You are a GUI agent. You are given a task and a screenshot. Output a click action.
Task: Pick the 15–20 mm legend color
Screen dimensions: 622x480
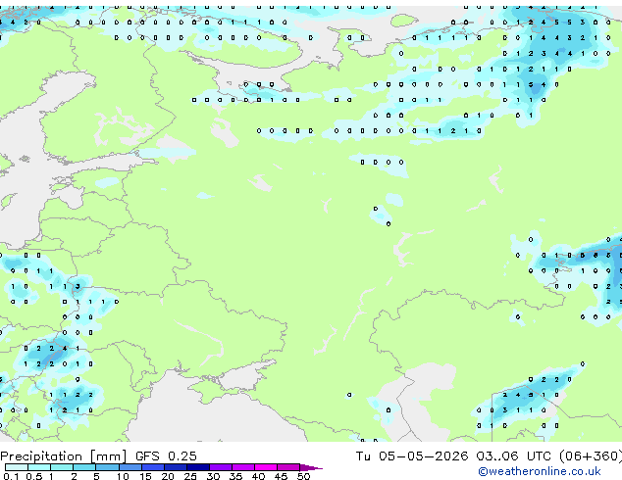point(152,467)
